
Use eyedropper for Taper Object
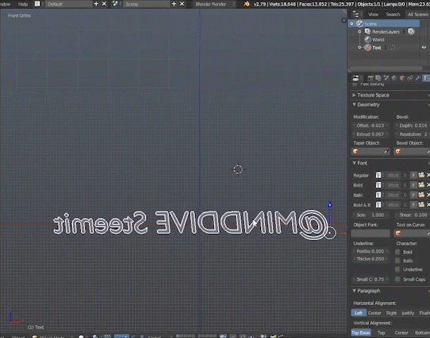click(x=386, y=151)
